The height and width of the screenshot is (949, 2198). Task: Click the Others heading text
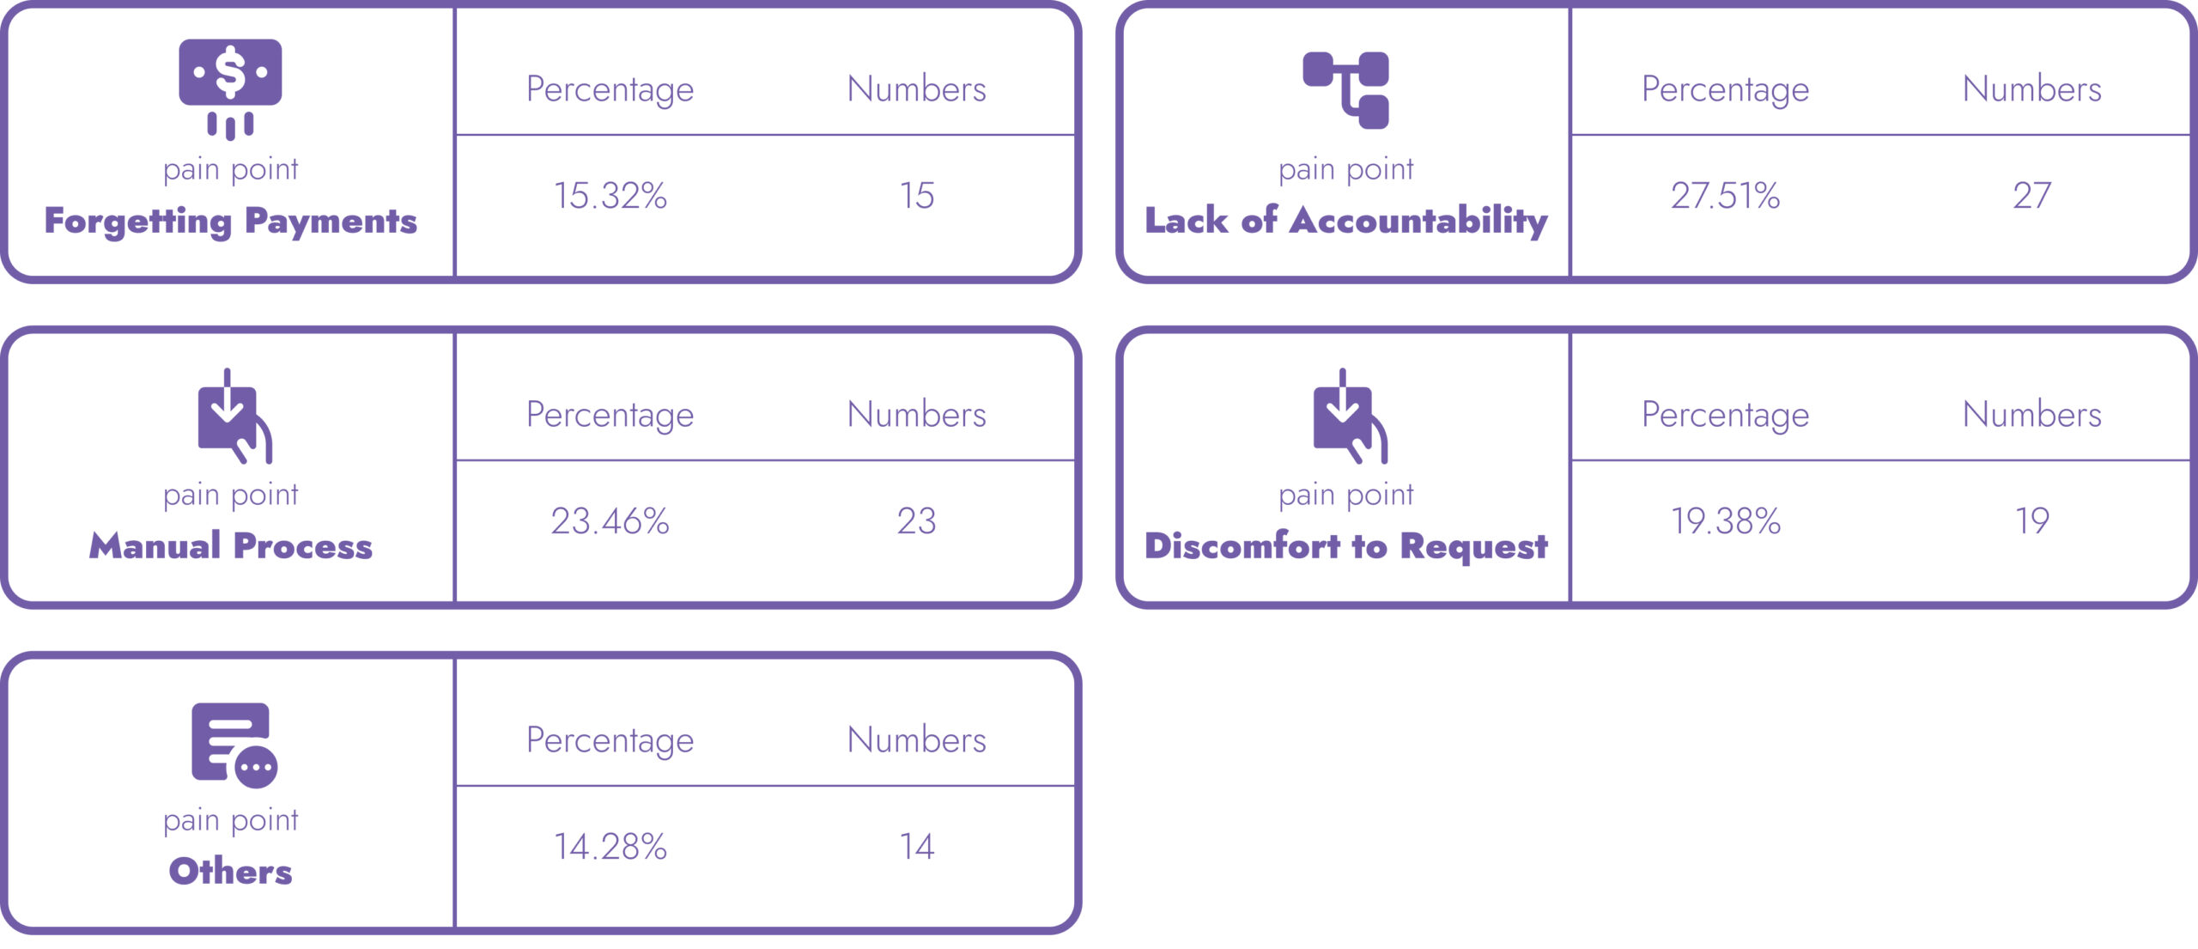[230, 871]
